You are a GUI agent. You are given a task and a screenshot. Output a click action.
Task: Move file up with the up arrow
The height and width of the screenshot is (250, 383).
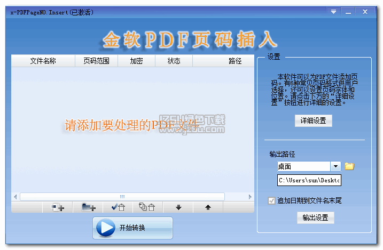[208, 207]
